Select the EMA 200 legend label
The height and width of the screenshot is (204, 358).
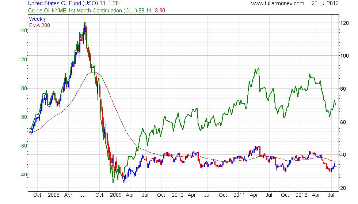(x=39, y=25)
